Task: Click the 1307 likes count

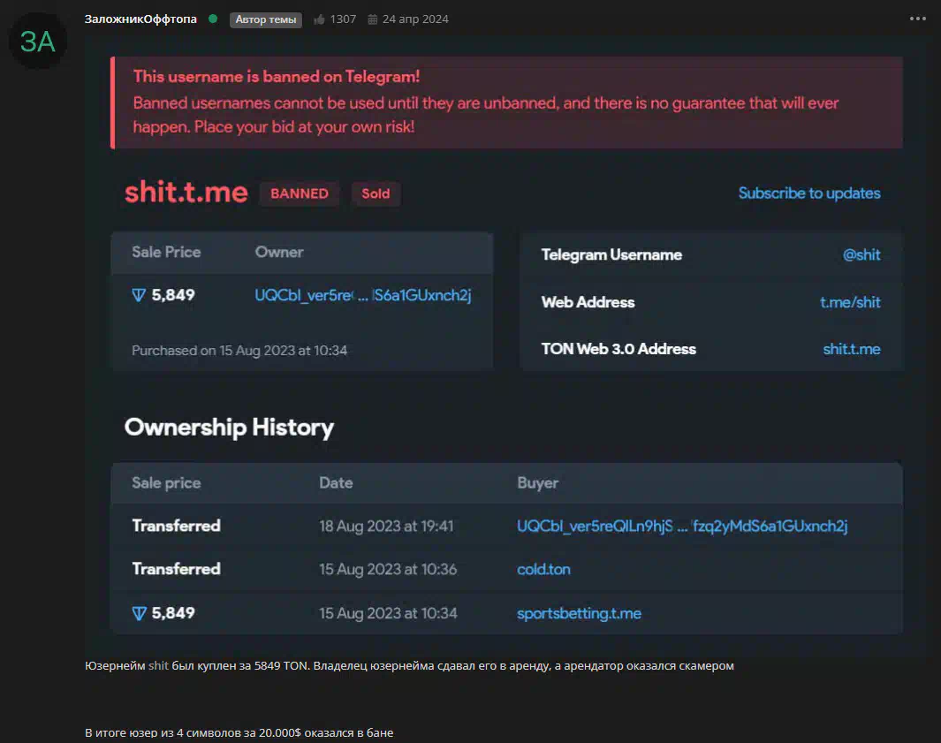Action: pyautogui.click(x=343, y=19)
